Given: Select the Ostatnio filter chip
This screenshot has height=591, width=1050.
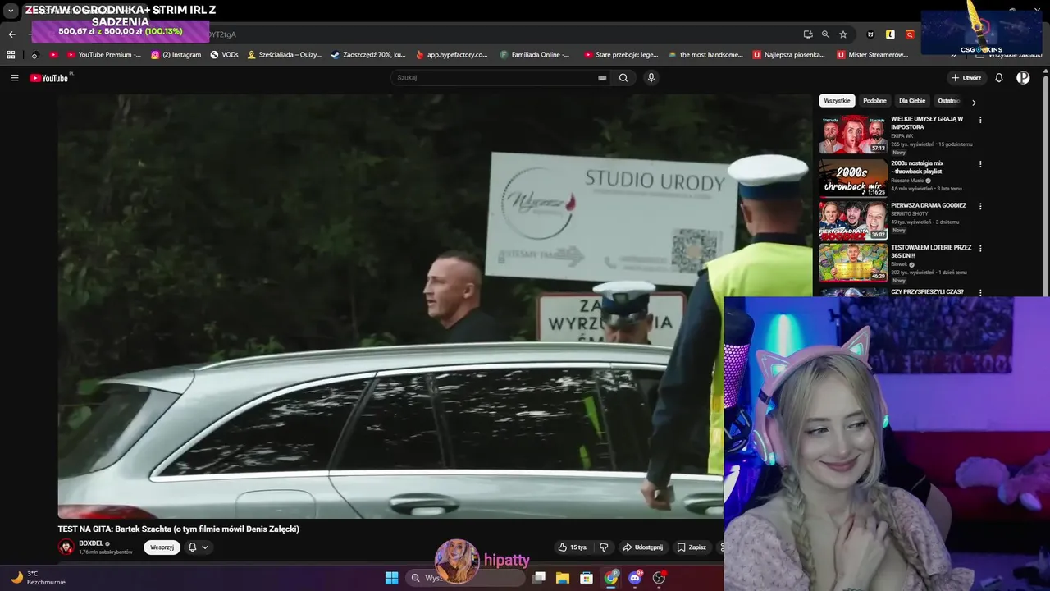Looking at the screenshot, I should pyautogui.click(x=948, y=101).
